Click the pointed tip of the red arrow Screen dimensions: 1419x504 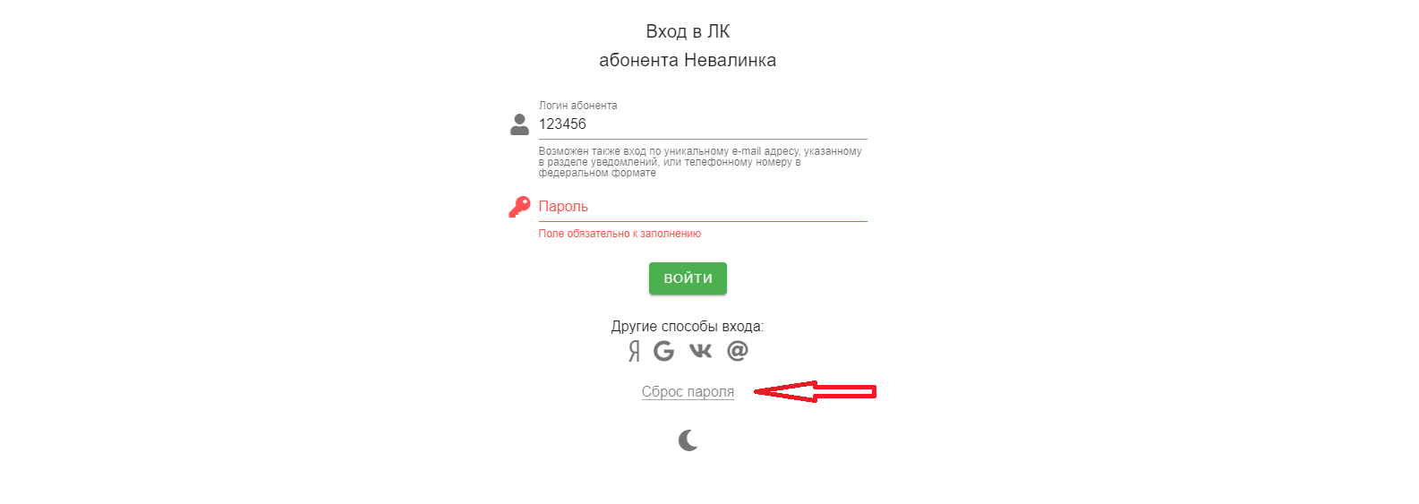[758, 391]
